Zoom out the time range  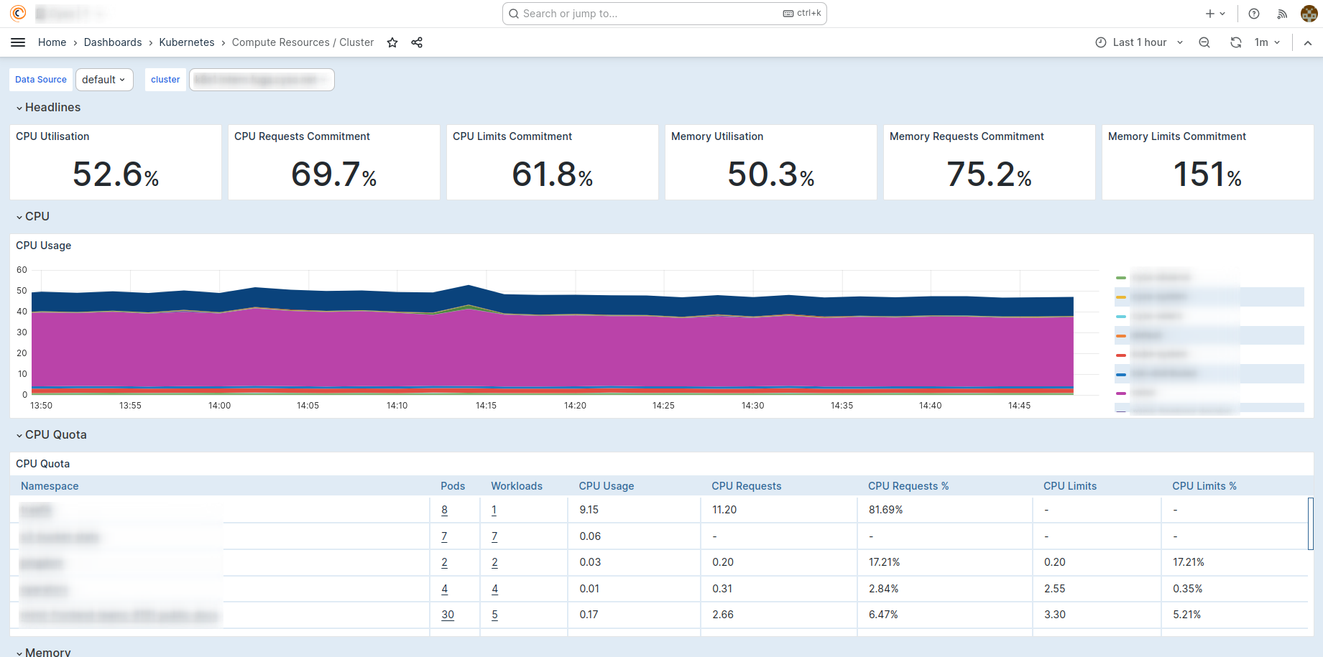coord(1204,42)
